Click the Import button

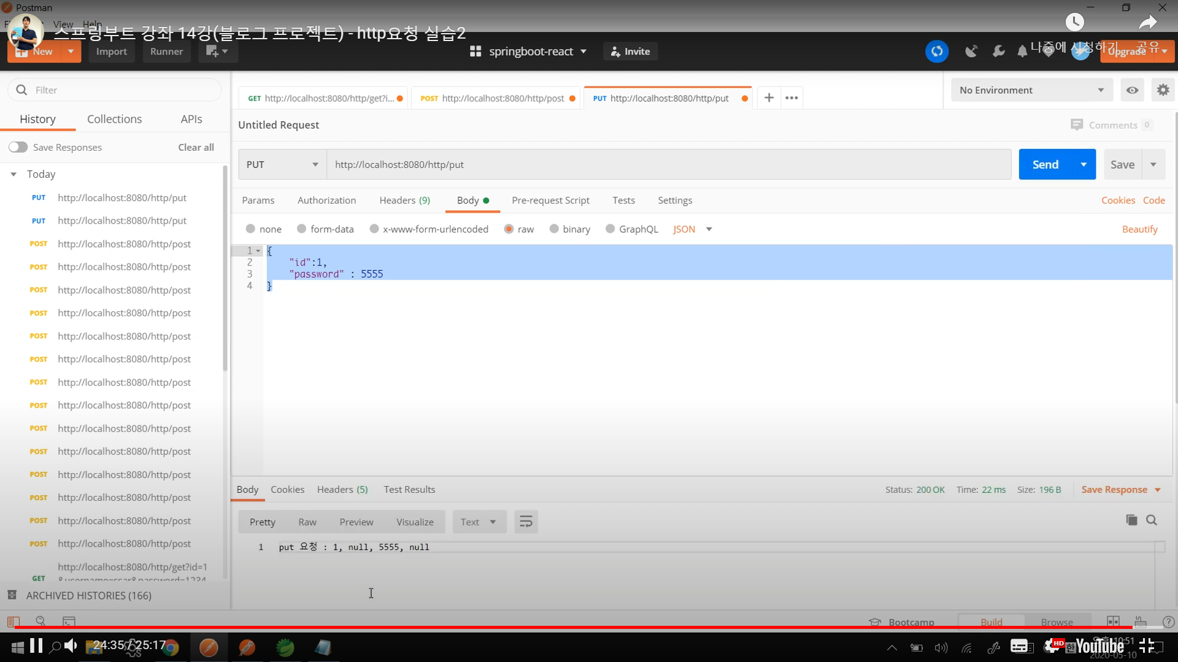click(x=111, y=51)
